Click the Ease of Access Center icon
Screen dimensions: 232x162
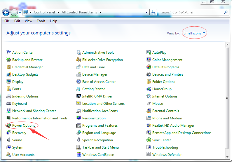[79, 81]
